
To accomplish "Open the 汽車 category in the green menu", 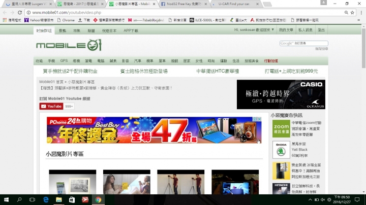I will [x=137, y=61].
